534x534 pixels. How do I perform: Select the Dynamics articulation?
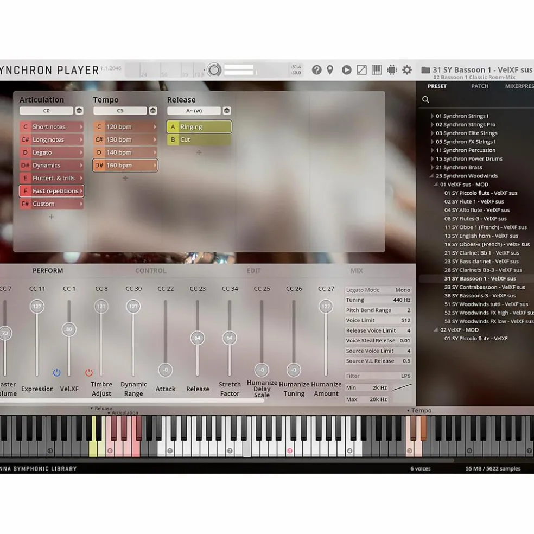(52, 165)
